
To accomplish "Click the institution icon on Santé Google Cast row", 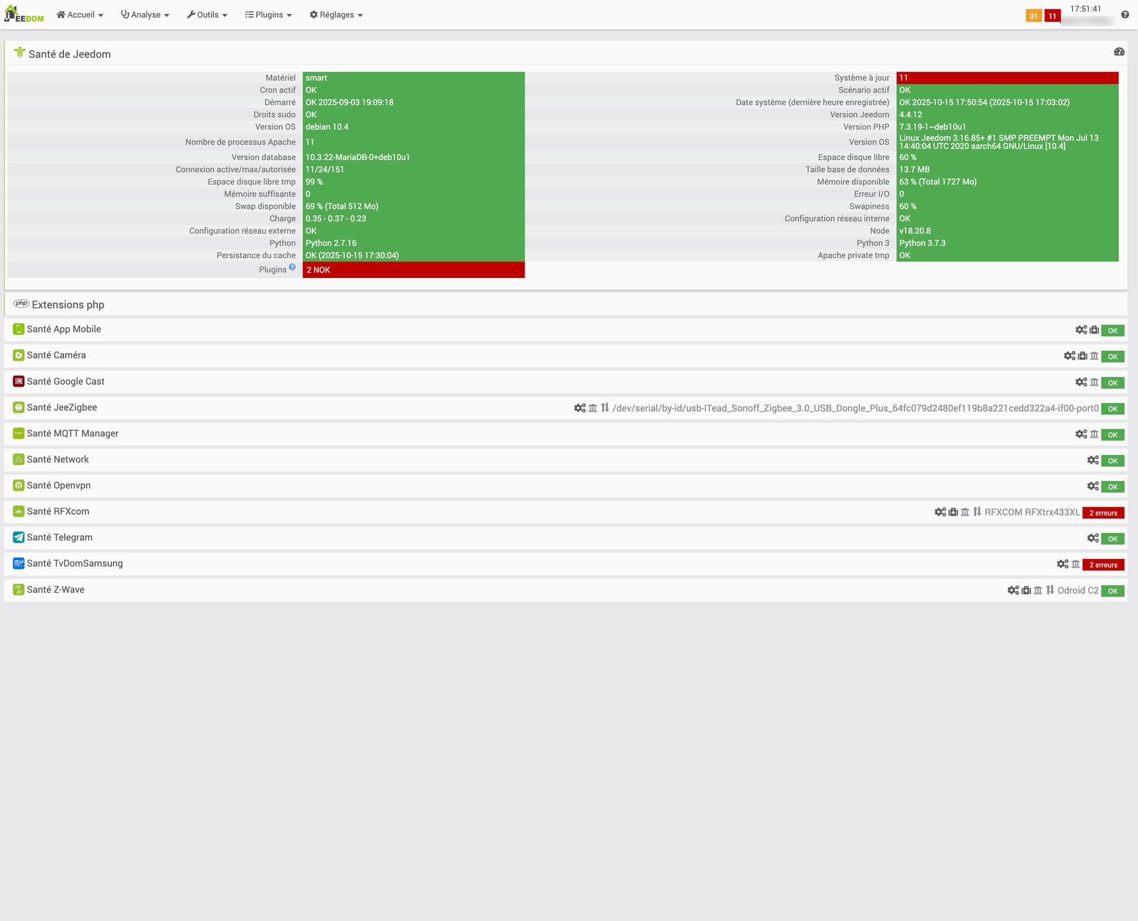I will point(1094,382).
